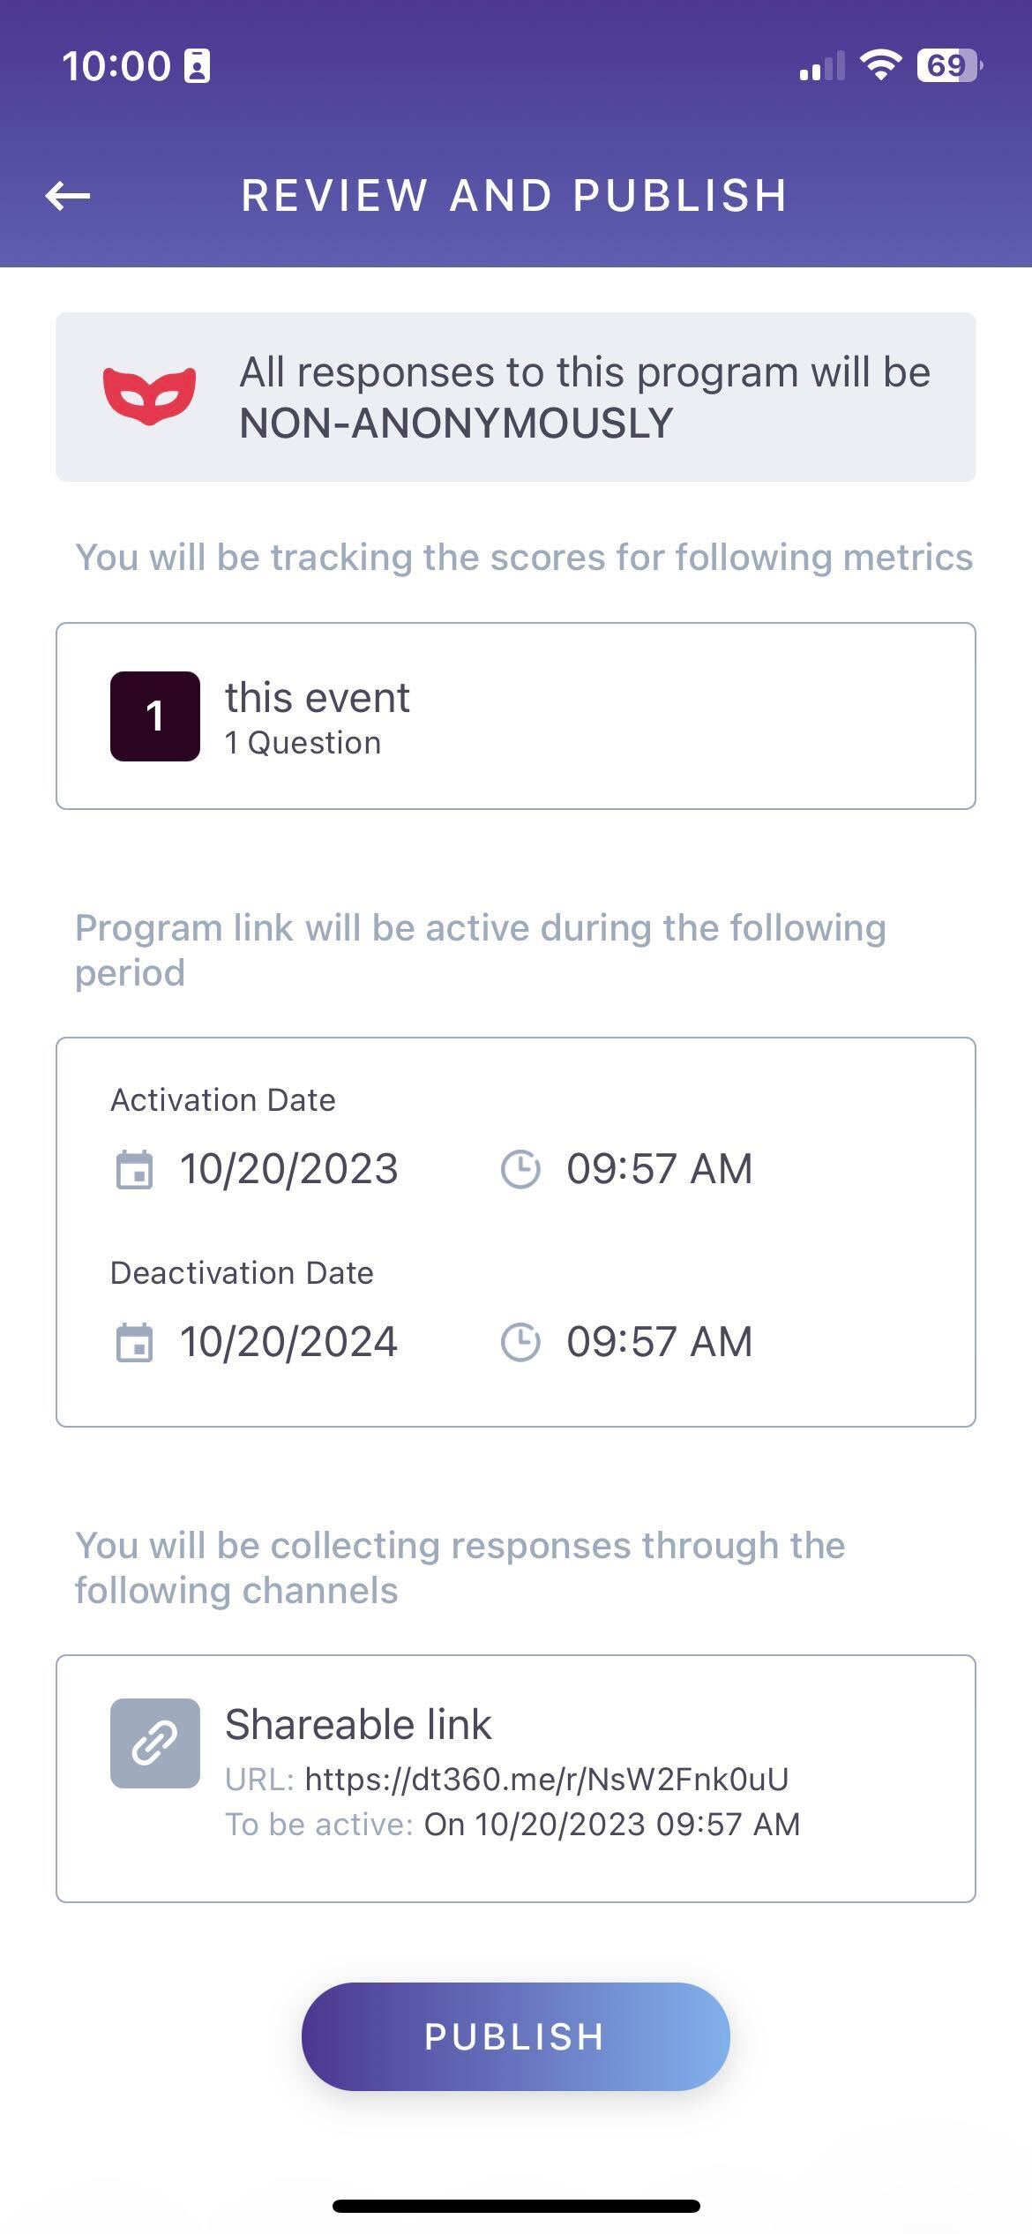The height and width of the screenshot is (2234, 1032).
Task: Click the calendar icon beside activation date
Action: coord(134,1170)
